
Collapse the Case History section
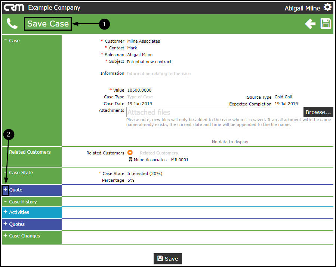[x=5, y=202]
